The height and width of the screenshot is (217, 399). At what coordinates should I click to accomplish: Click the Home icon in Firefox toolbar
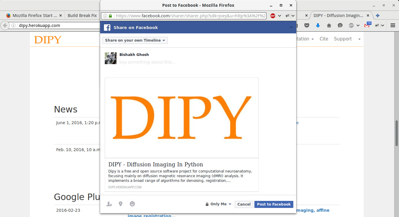click(329, 25)
